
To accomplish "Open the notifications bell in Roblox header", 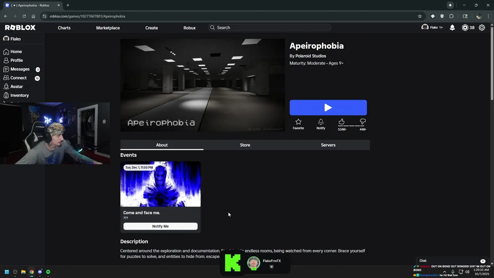I will (x=452, y=28).
